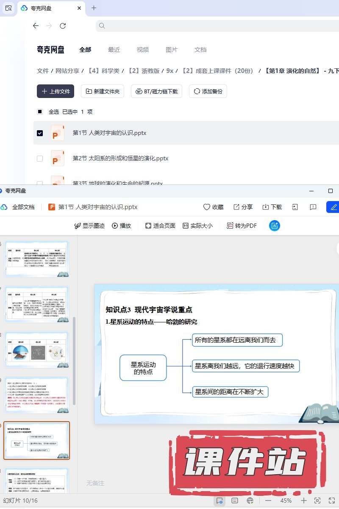This screenshot has width=339, height=509.
Task: Click the browser reload icon
Action: (x=63, y=26)
